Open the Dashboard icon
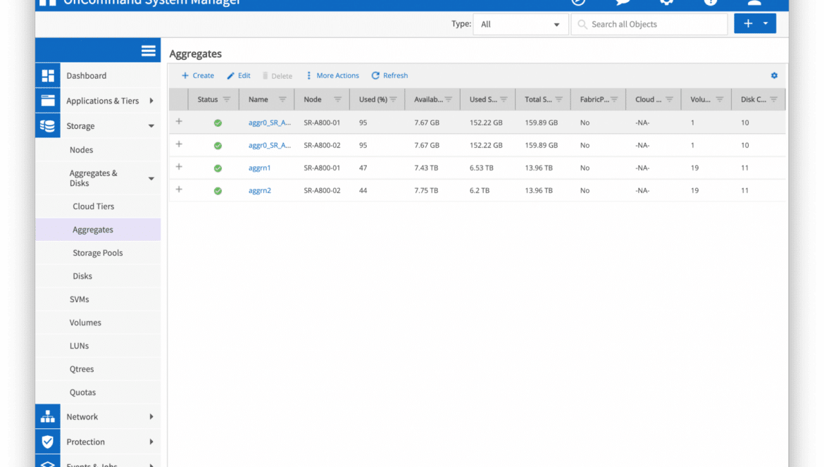 point(48,75)
